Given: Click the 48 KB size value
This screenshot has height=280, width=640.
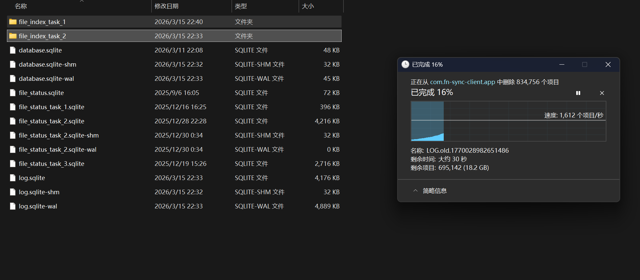Looking at the screenshot, I should [x=331, y=50].
